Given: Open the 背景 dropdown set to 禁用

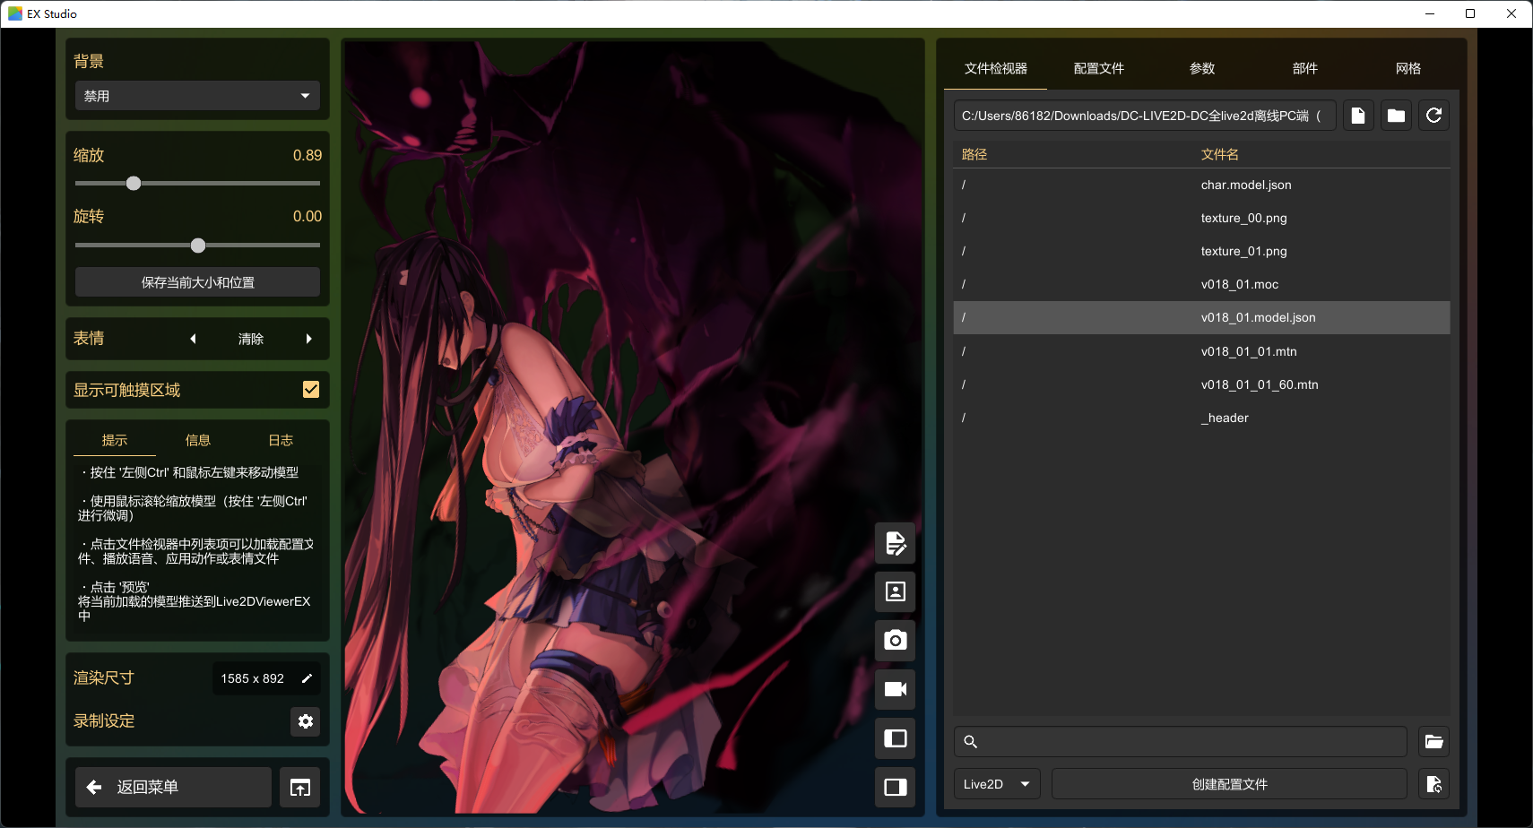Looking at the screenshot, I should click(x=197, y=96).
